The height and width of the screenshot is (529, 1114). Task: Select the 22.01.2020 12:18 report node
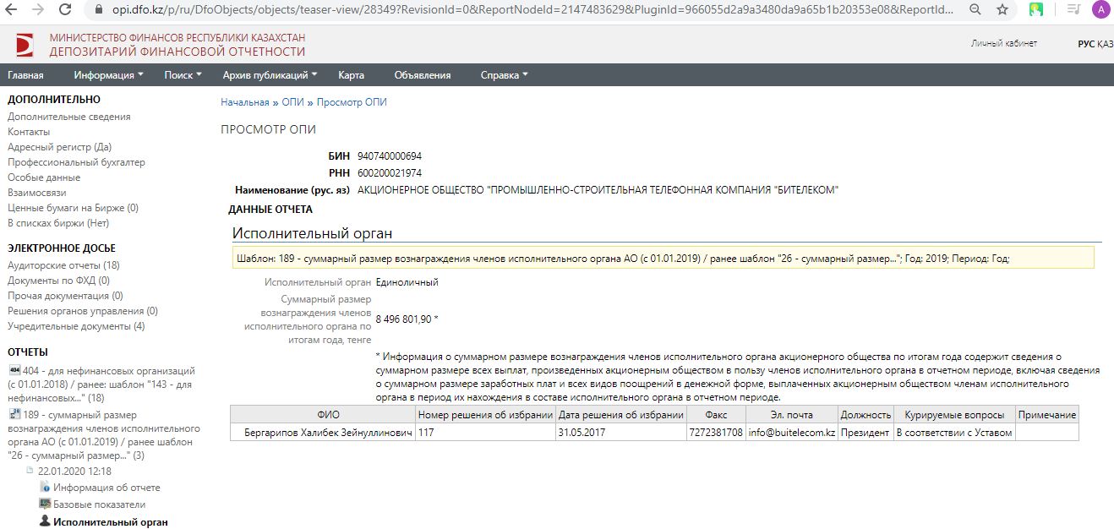click(74, 472)
